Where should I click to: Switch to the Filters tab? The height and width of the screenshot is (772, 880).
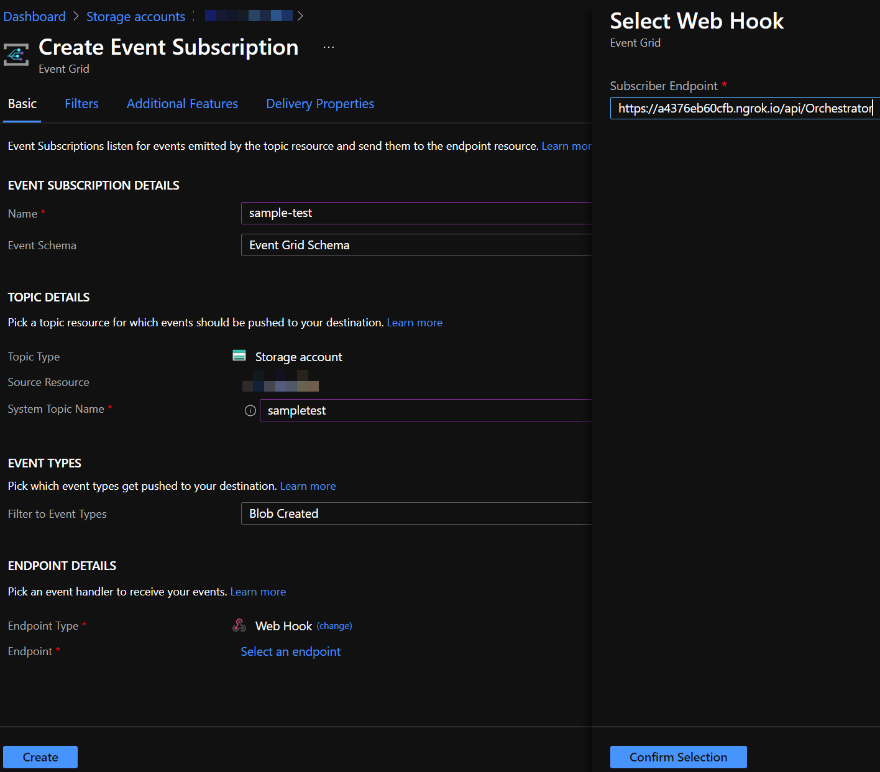point(81,104)
